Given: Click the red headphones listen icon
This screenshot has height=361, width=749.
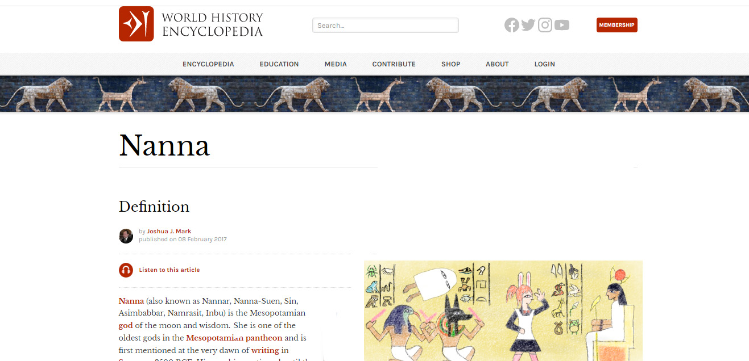Looking at the screenshot, I should 126,270.
